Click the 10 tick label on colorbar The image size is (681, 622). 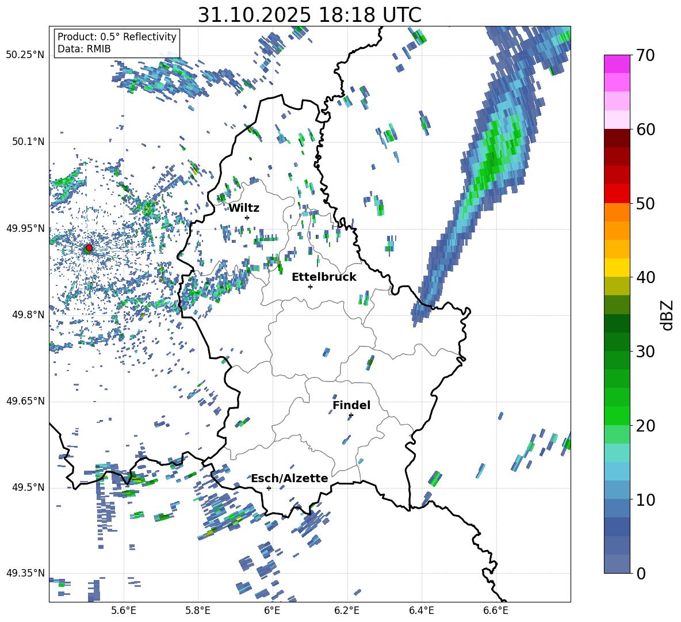pyautogui.click(x=645, y=499)
